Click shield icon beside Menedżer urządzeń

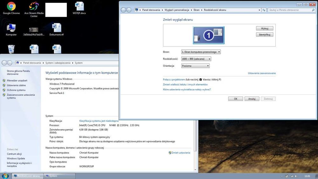click(x=4, y=80)
